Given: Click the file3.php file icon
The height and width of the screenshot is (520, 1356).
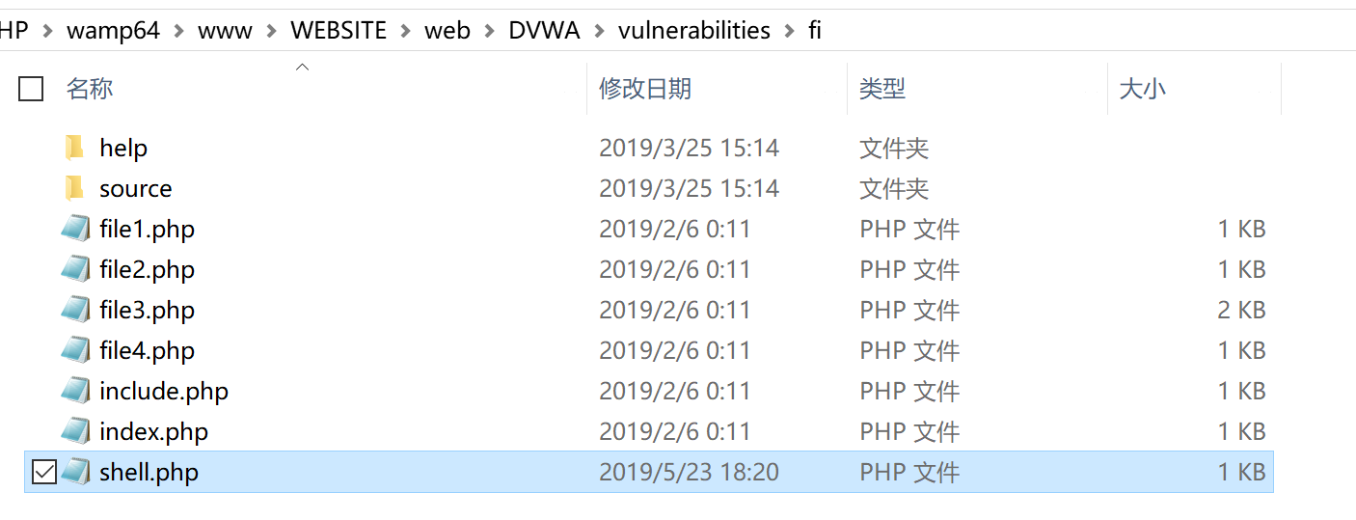Looking at the screenshot, I should click(75, 310).
